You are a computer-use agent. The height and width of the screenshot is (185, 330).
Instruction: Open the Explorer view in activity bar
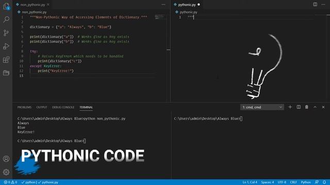coord(6,6)
